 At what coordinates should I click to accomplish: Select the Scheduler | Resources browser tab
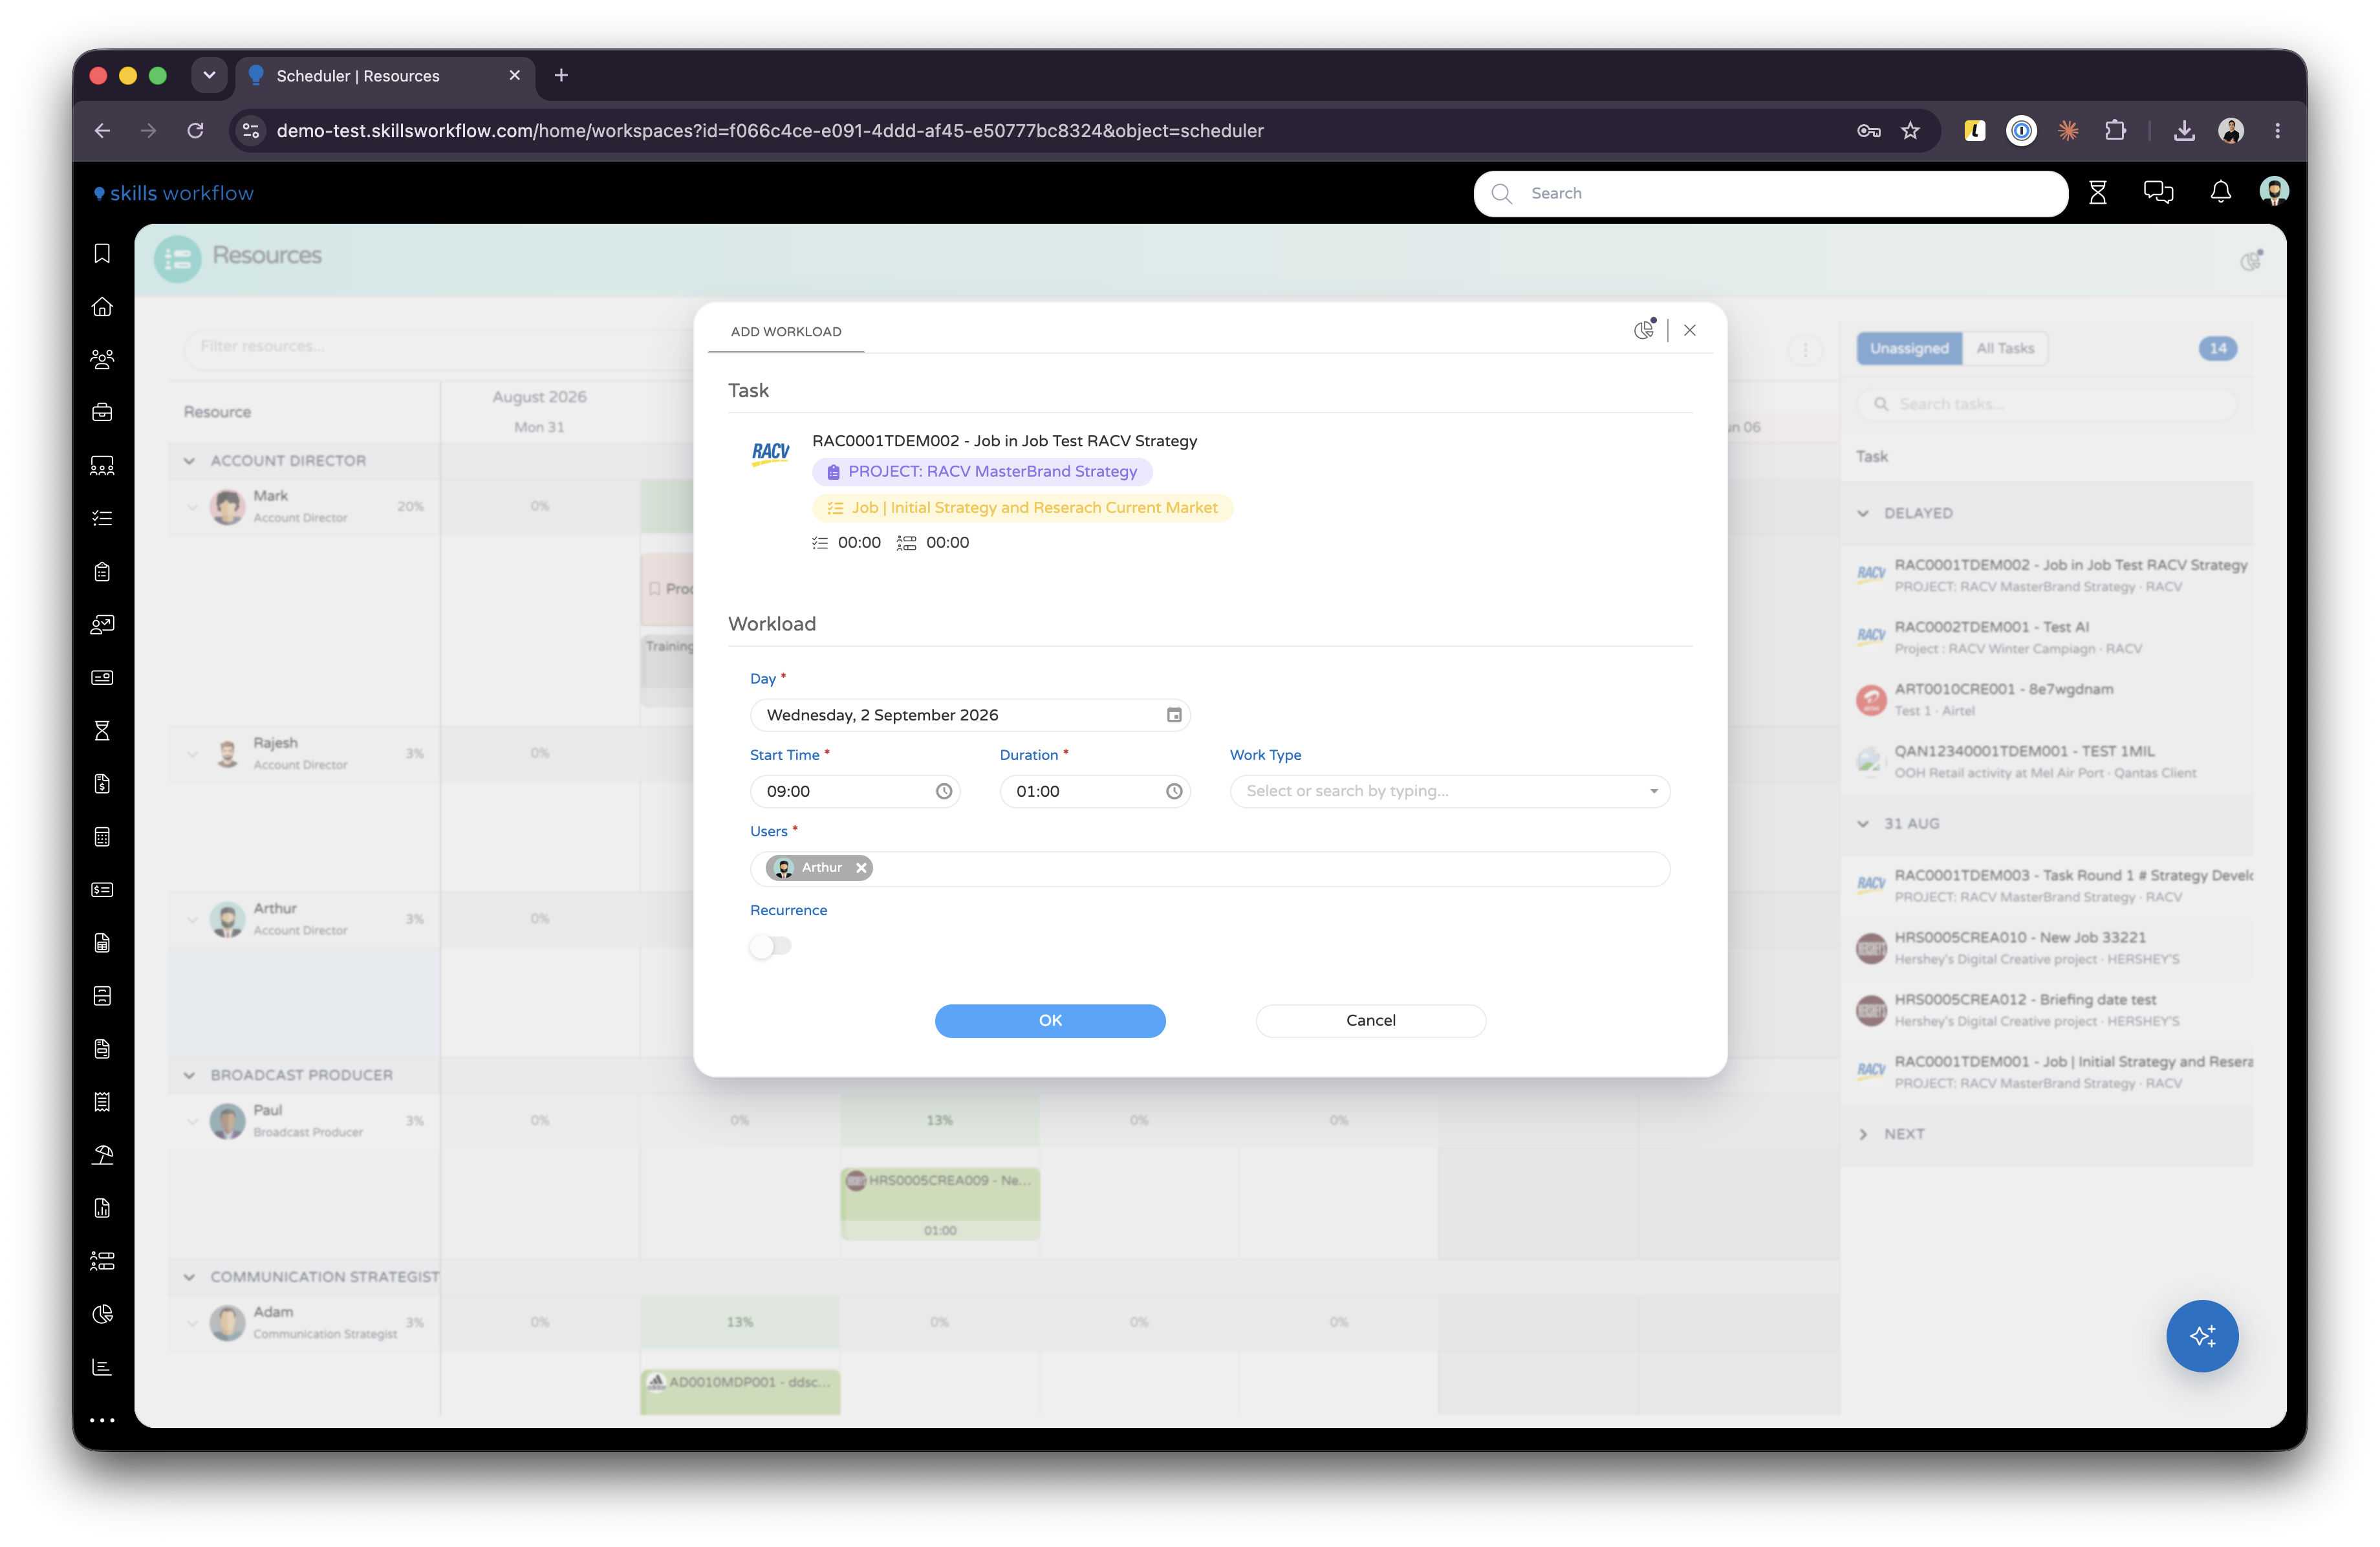point(385,76)
